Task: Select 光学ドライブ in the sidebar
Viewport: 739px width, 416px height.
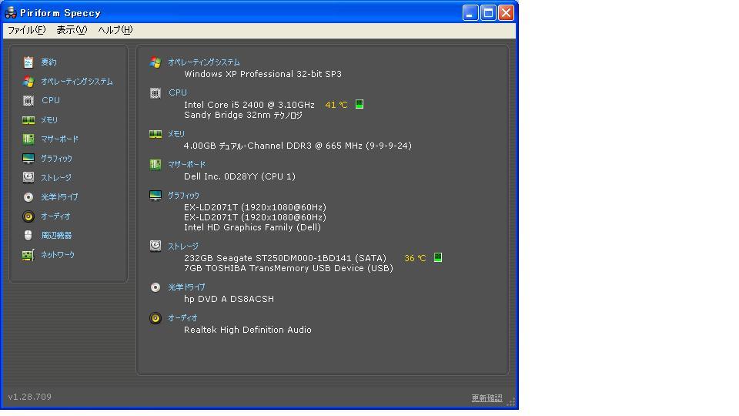Action: tap(59, 197)
